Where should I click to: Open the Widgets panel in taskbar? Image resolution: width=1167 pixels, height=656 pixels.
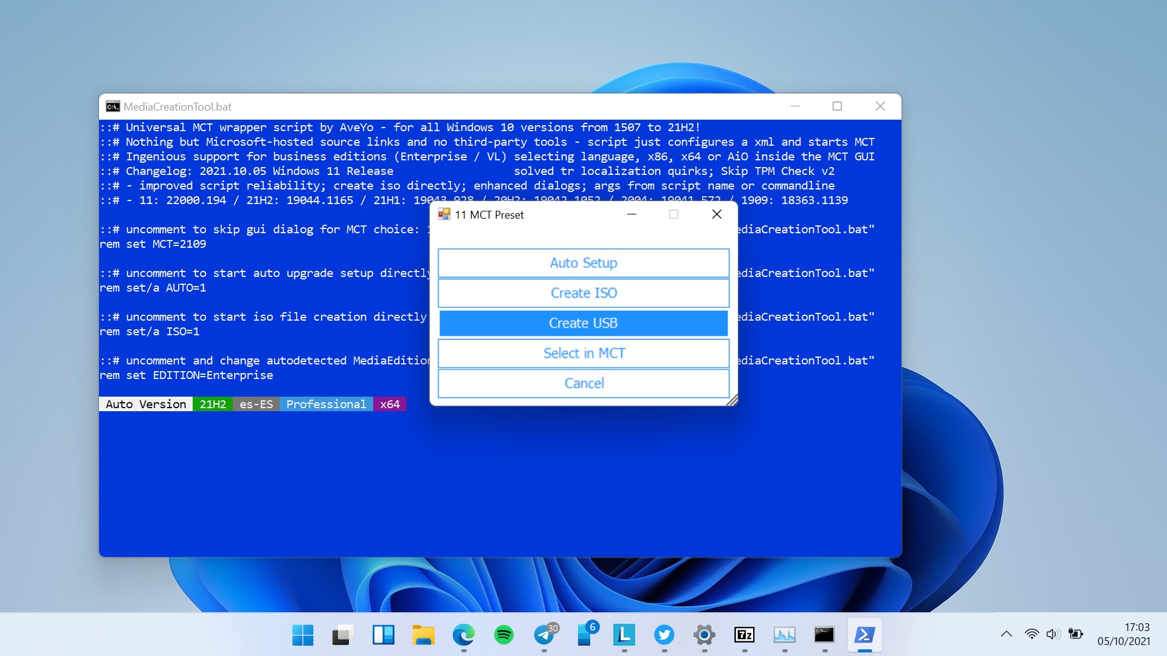click(383, 635)
